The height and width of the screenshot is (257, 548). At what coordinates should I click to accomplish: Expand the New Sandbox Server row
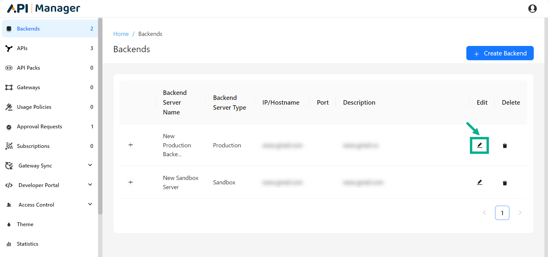click(x=131, y=182)
